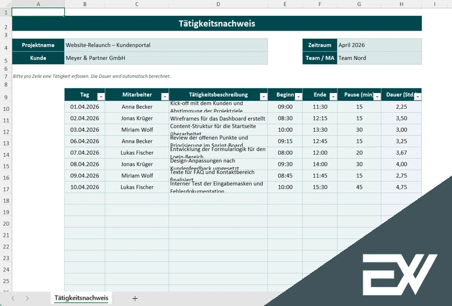Select date cell 09.04.2026

click(85, 176)
